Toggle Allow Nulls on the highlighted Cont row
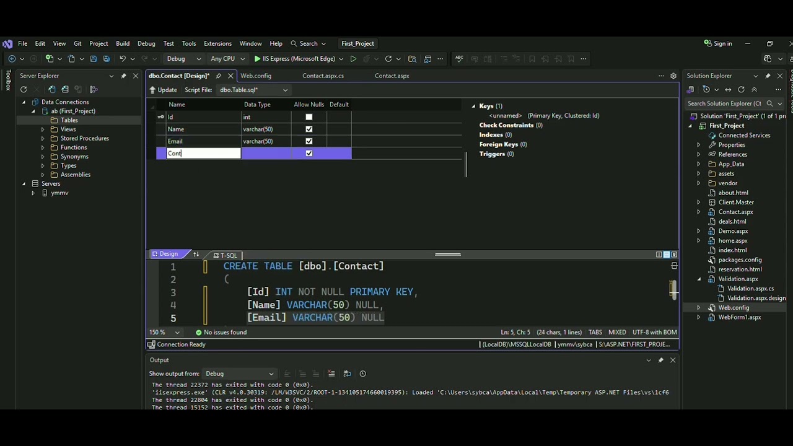 309,153
